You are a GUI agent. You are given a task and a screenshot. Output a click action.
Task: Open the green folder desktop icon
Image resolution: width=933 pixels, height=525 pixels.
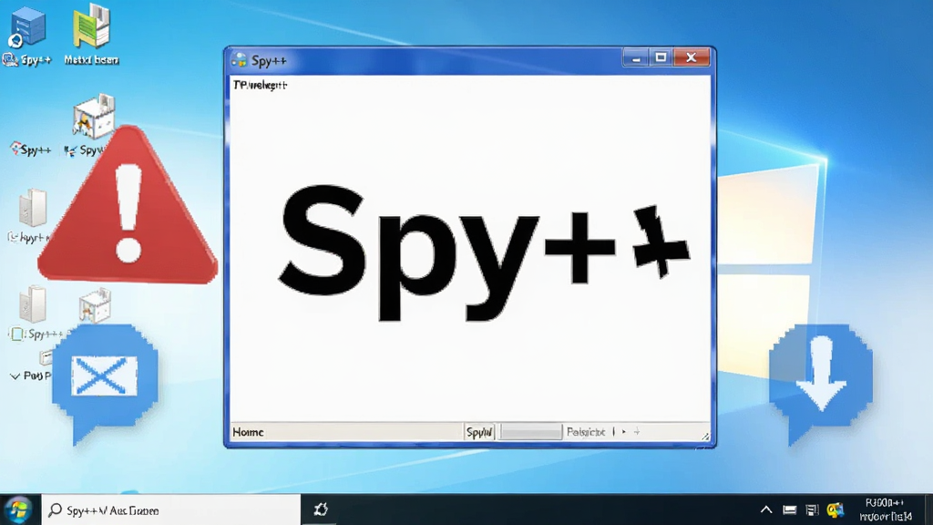[x=91, y=26]
